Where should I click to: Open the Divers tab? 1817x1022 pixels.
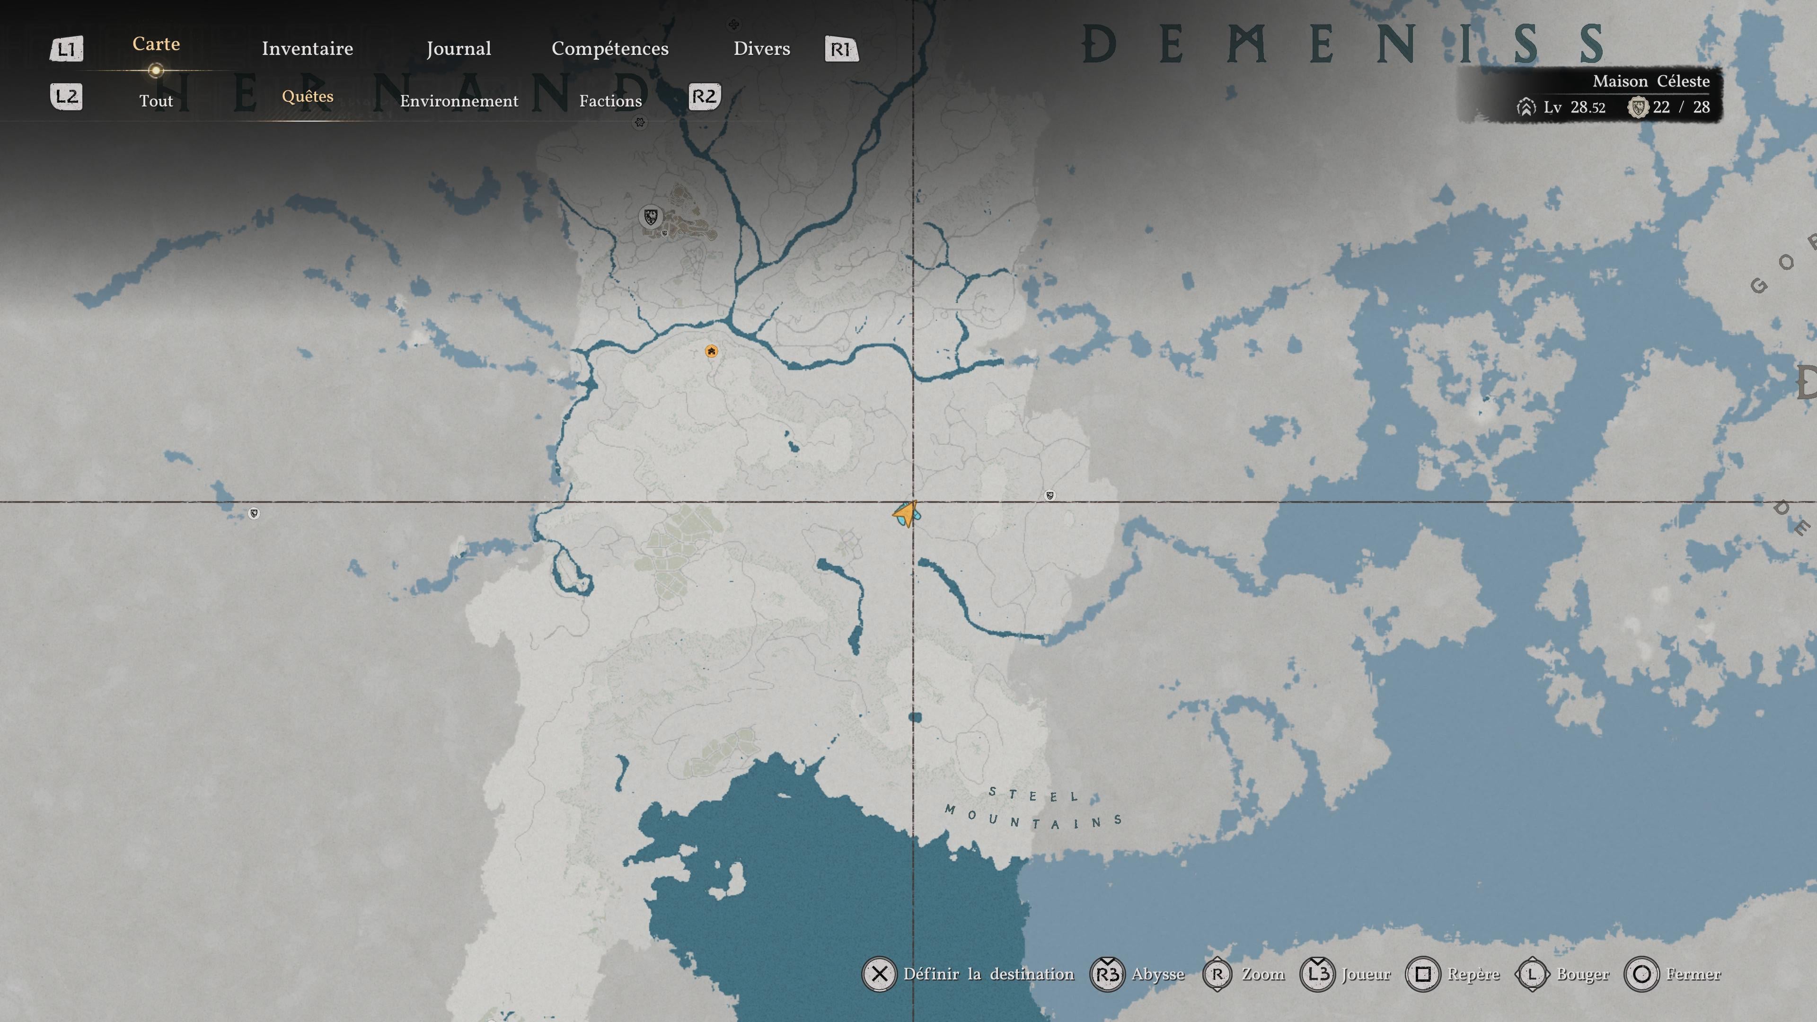point(762,49)
